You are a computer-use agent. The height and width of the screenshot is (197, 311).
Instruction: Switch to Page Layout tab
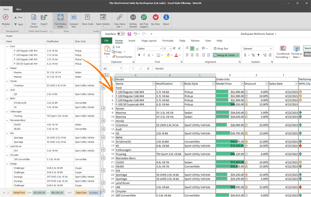[149, 41]
